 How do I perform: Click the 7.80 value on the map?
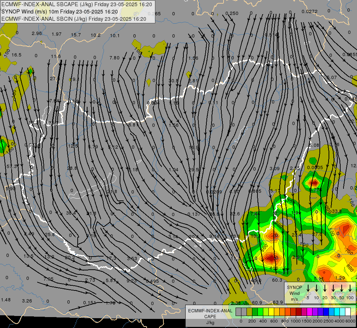tap(114, 58)
